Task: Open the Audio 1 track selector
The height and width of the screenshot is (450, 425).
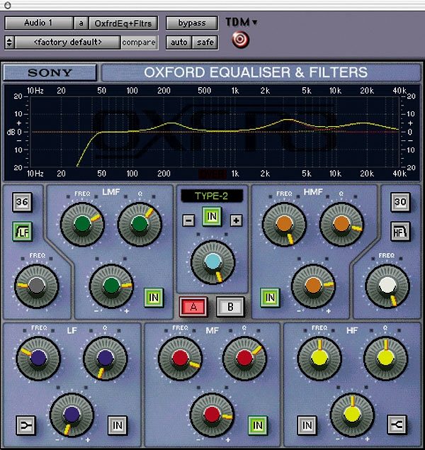Action: [39, 23]
